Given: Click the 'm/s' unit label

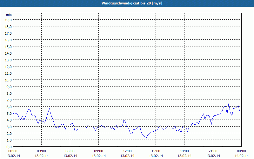Looking at the screenshot, I should pyautogui.click(x=9, y=15).
